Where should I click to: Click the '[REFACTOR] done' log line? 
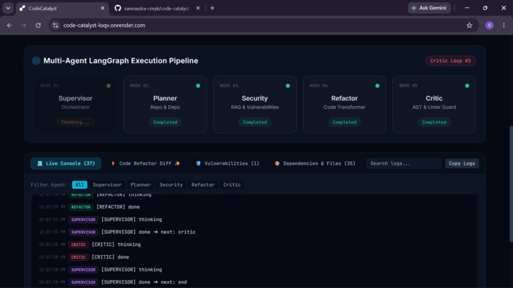118,207
